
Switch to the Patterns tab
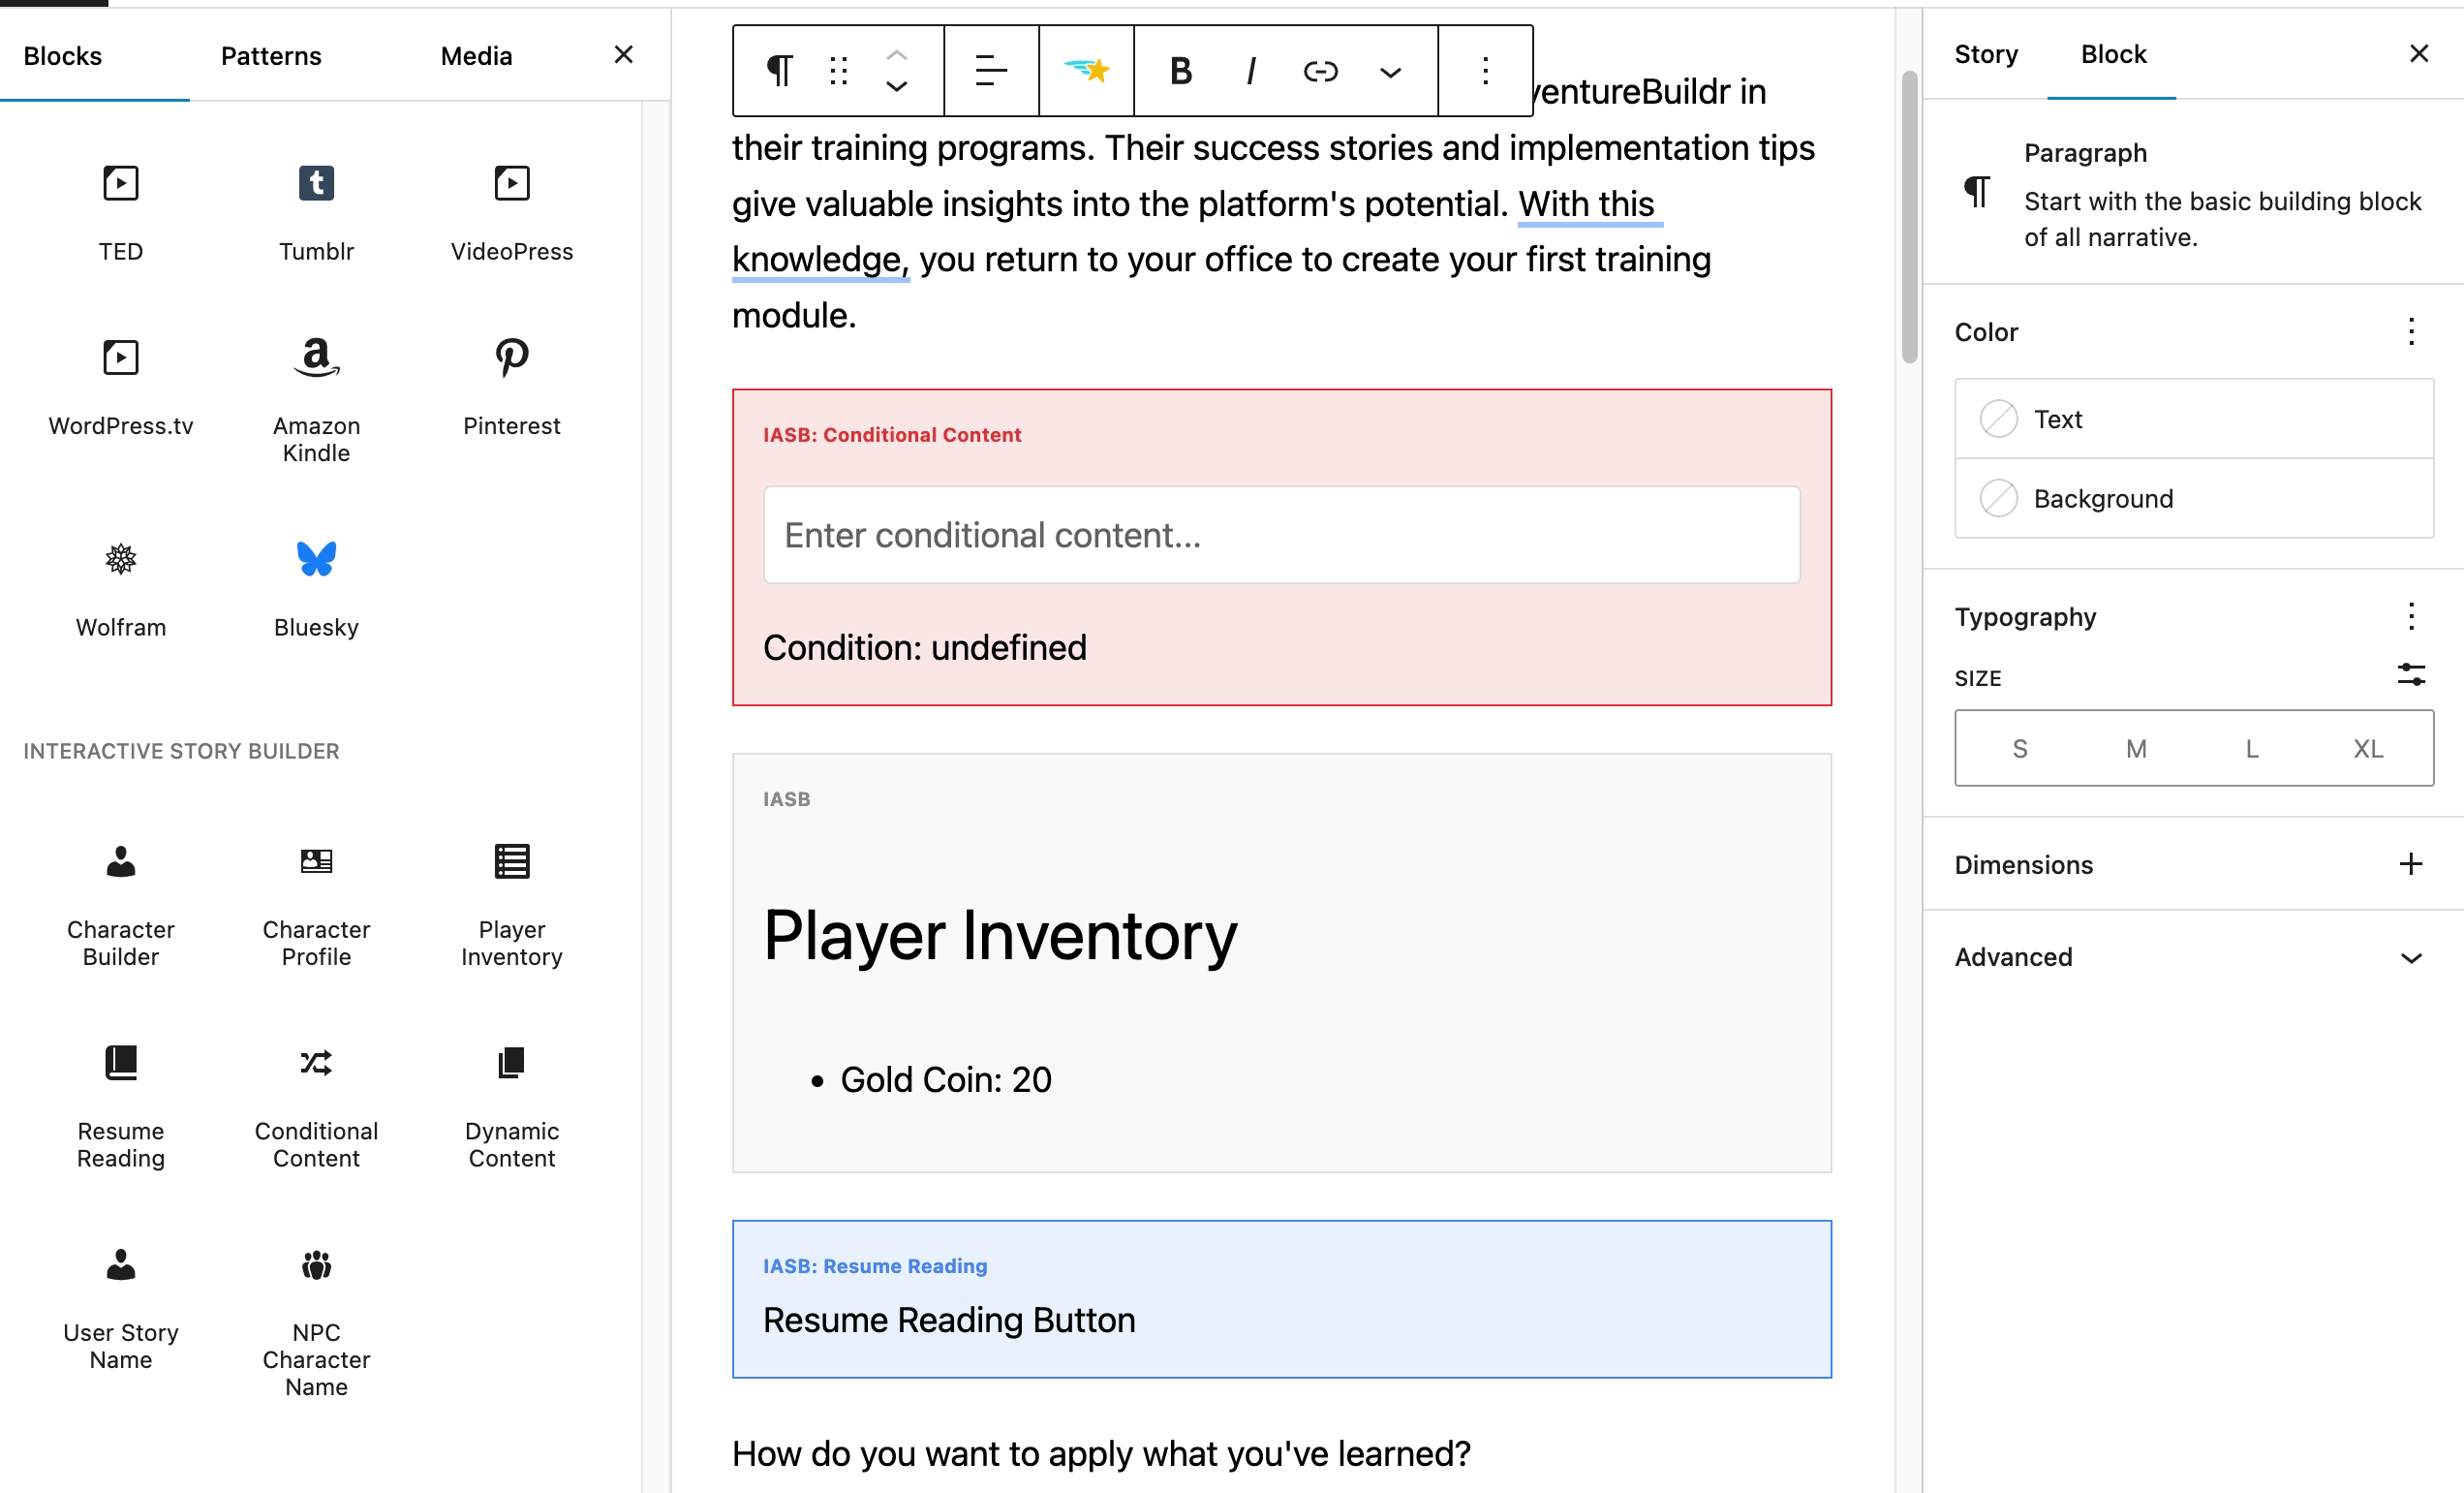coord(271,55)
